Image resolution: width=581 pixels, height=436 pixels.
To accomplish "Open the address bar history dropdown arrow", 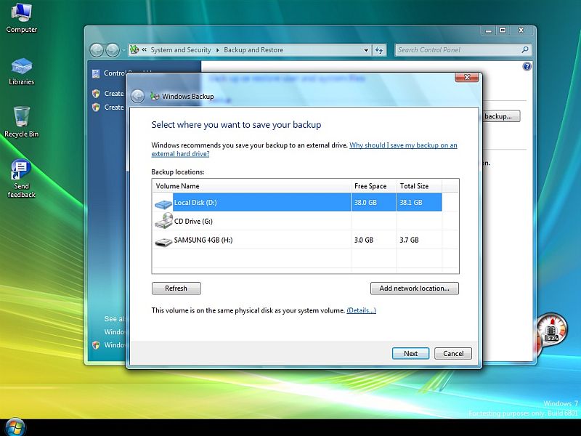I will 366,50.
